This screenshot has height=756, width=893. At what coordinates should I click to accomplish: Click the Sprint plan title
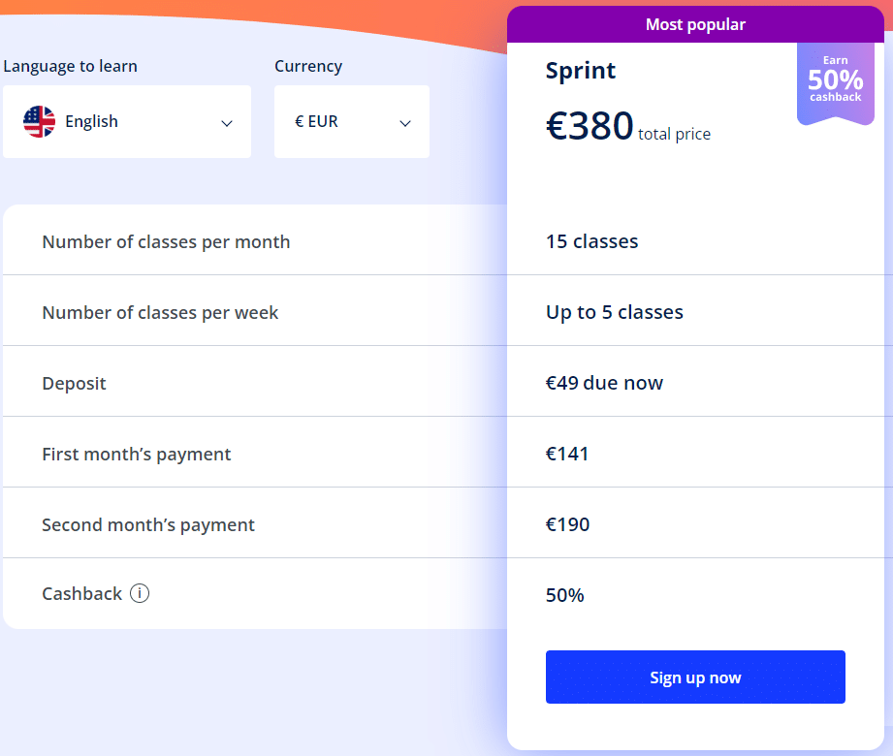click(581, 71)
